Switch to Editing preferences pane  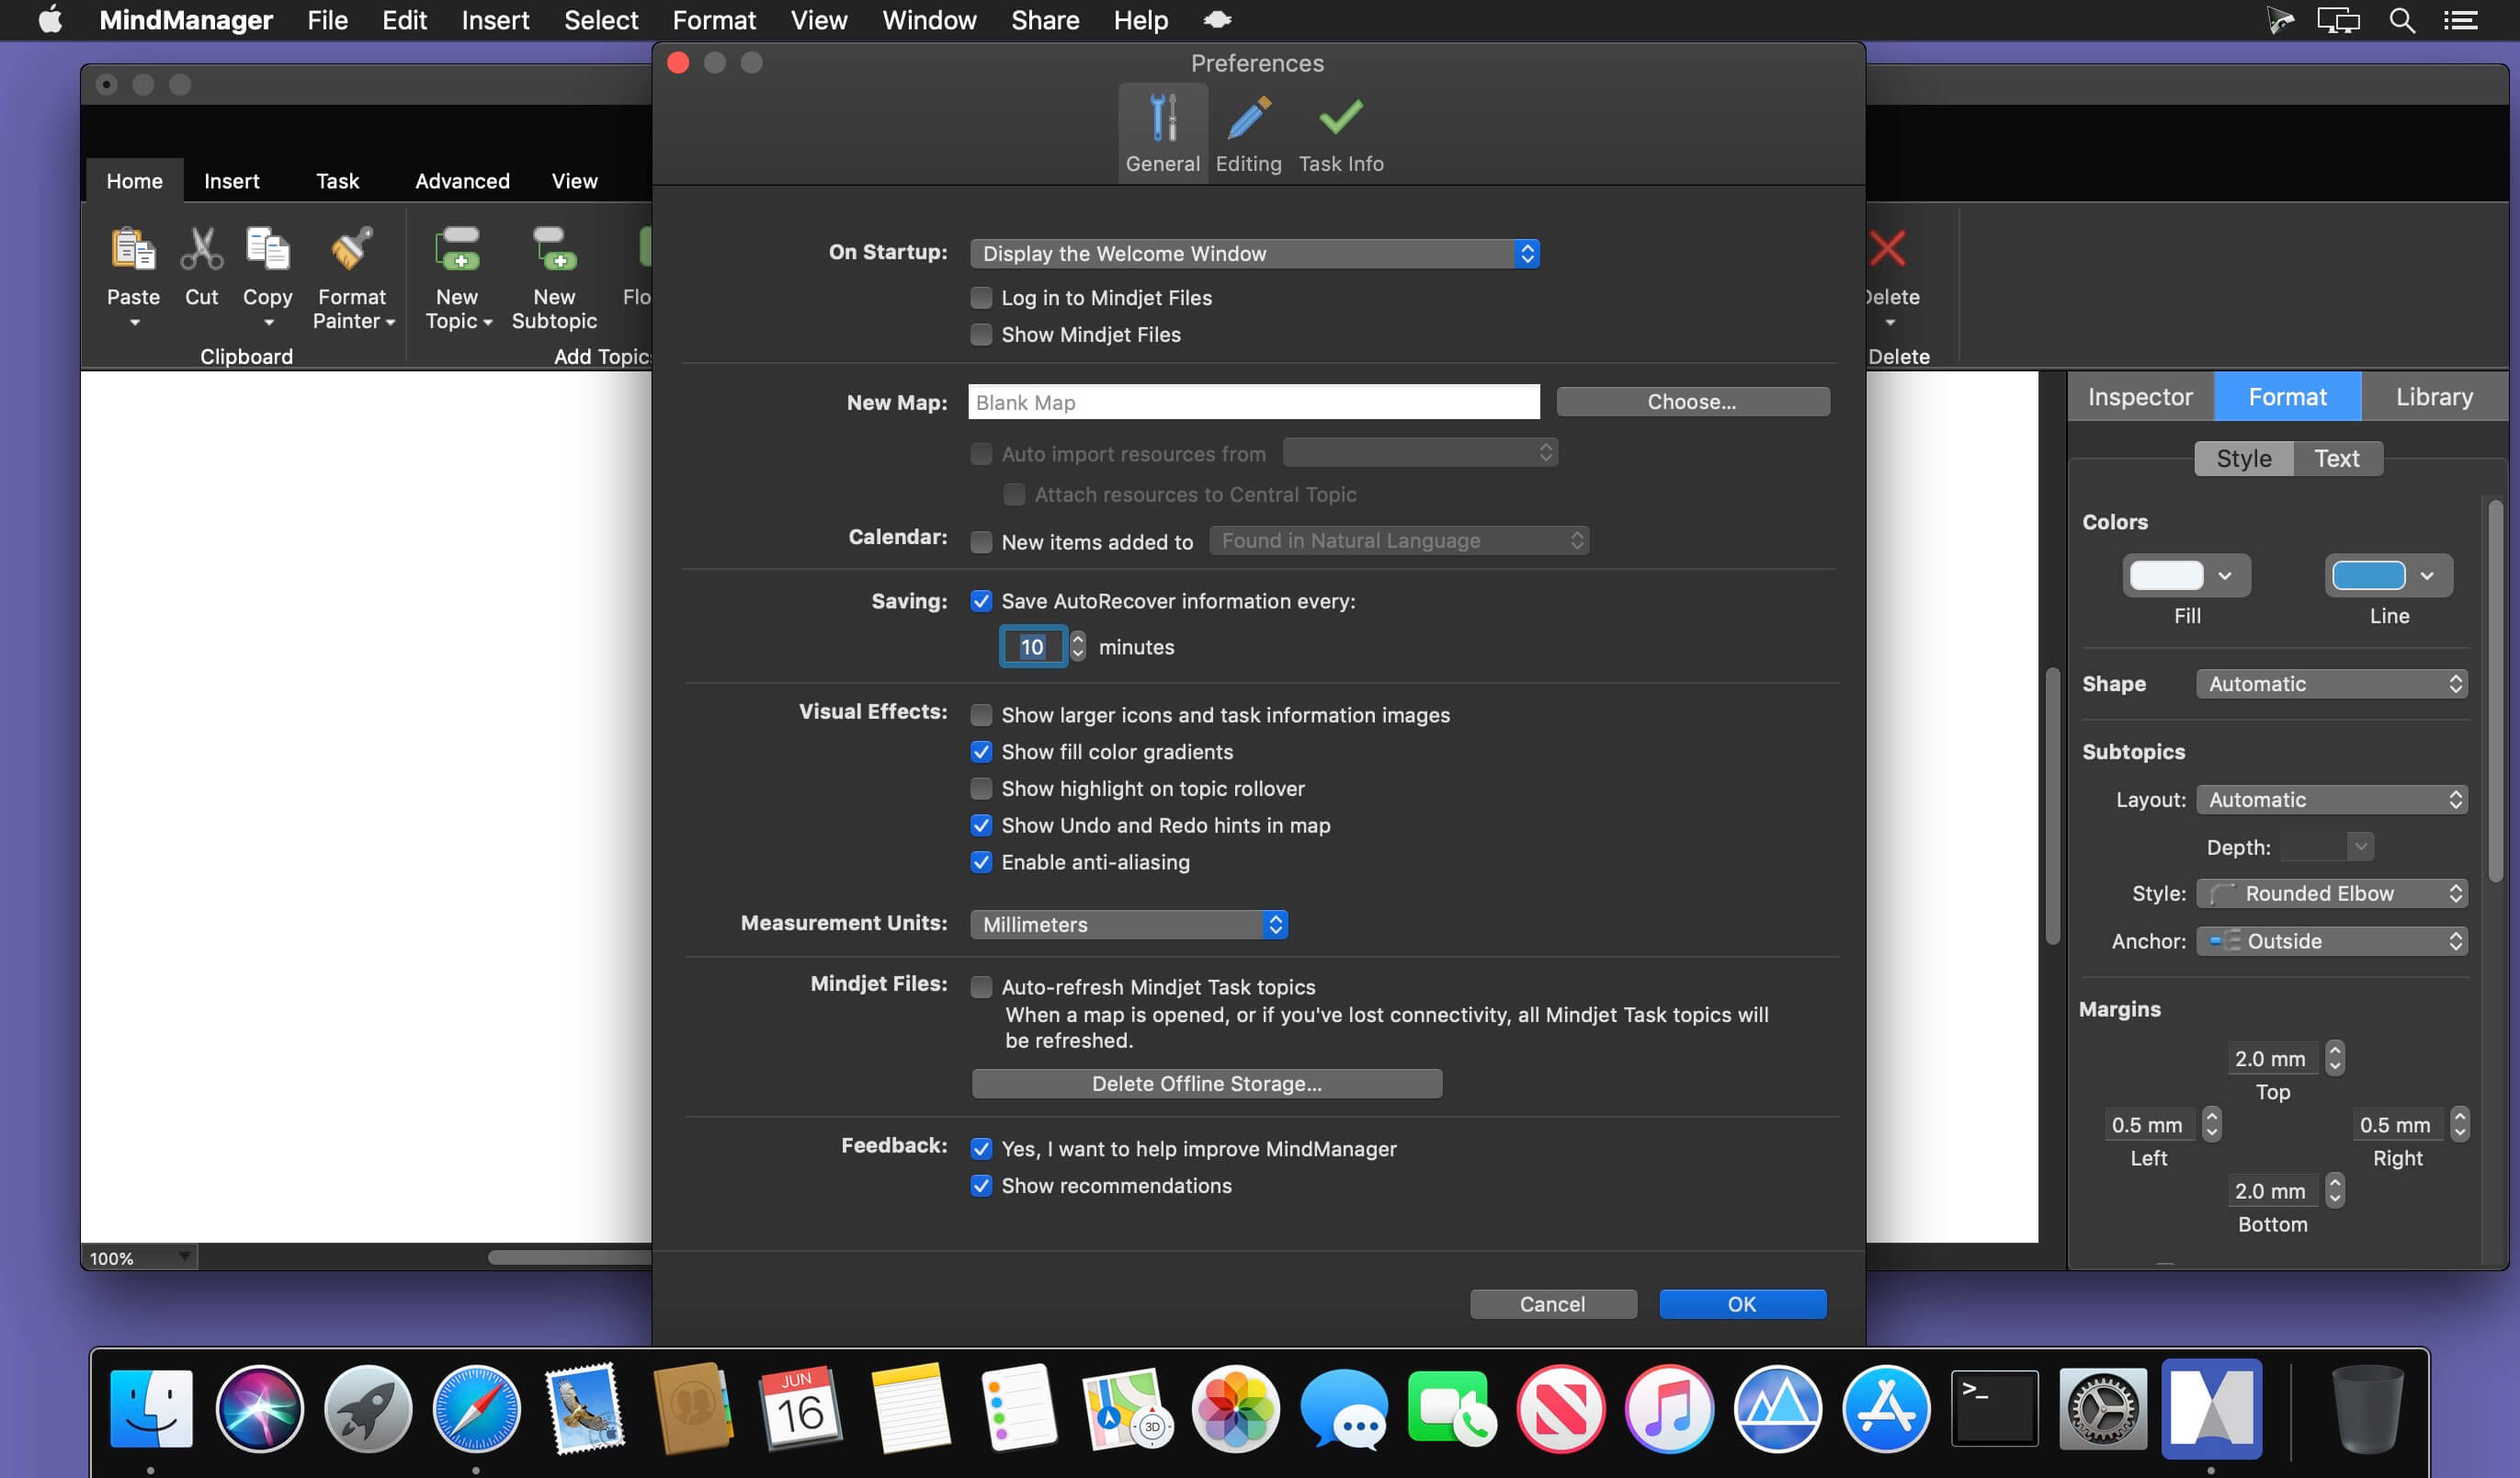[x=1248, y=133]
